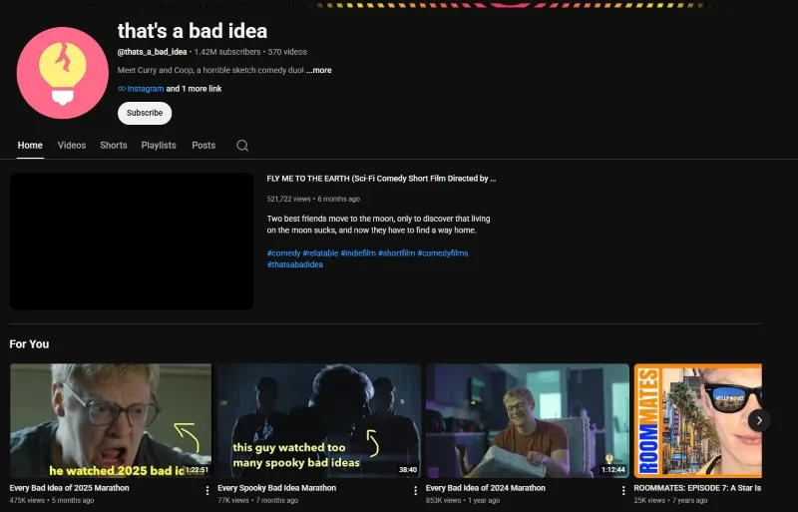Click '25K views • 7 years ago' text
The height and width of the screenshot is (512, 798).
[x=670, y=500]
